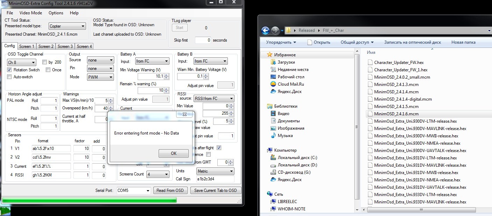Open Загрузки folder in the Favorites sidebar

coord(286,62)
